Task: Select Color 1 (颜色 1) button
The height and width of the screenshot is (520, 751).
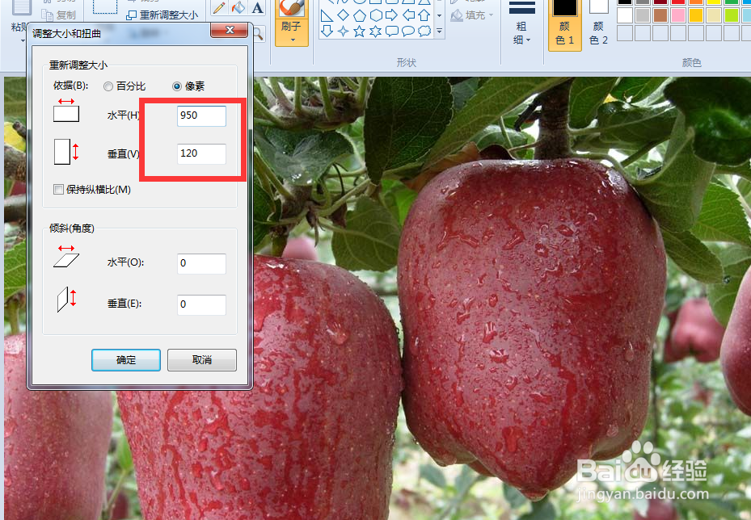Action: (x=565, y=23)
